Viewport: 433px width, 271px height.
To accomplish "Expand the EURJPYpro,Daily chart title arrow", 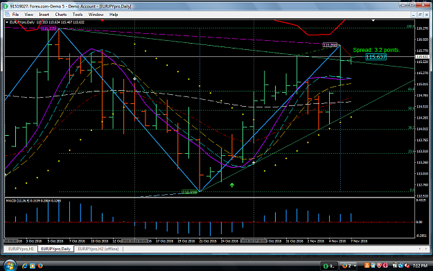I will (x=7, y=22).
